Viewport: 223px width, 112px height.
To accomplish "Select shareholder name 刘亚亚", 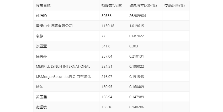I will 41,46.
